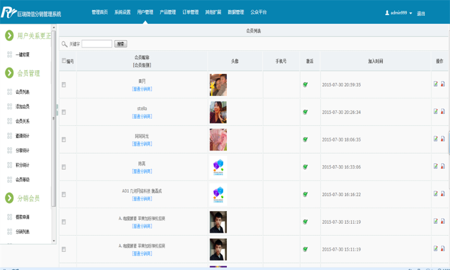Expand the 分销会员 sidebar section
Screen dimensions: 450x270
point(22,198)
